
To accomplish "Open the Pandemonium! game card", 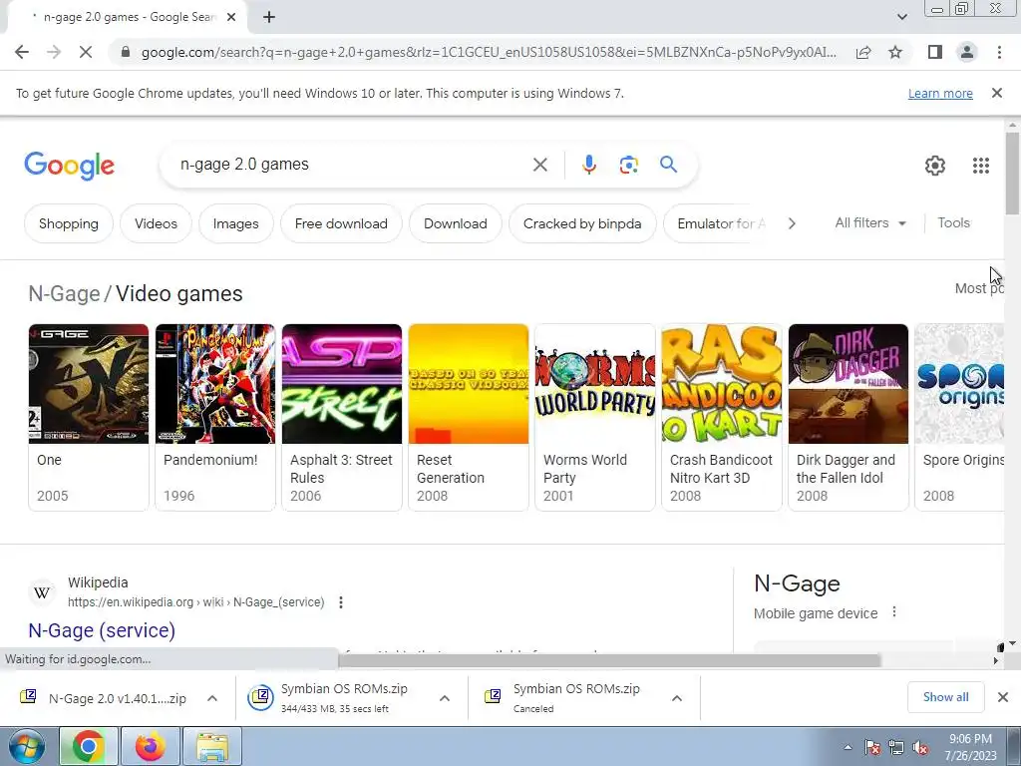I will click(x=215, y=417).
